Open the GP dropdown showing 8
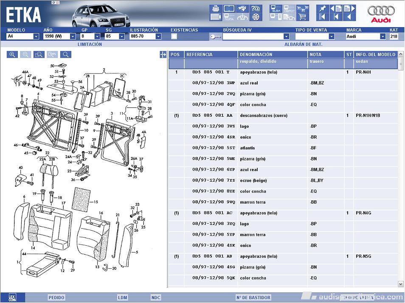The image size is (405, 303). [x=97, y=36]
